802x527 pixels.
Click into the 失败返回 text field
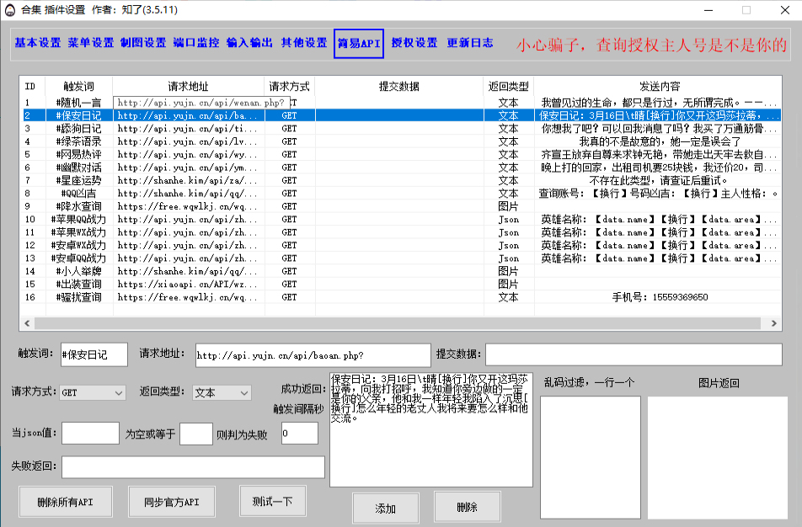click(x=193, y=466)
